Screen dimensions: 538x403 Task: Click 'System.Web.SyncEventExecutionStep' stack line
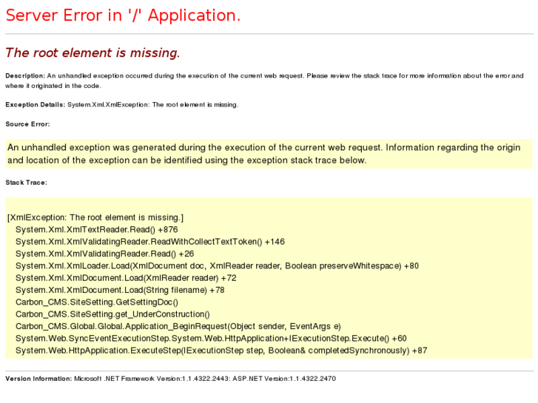(211, 339)
